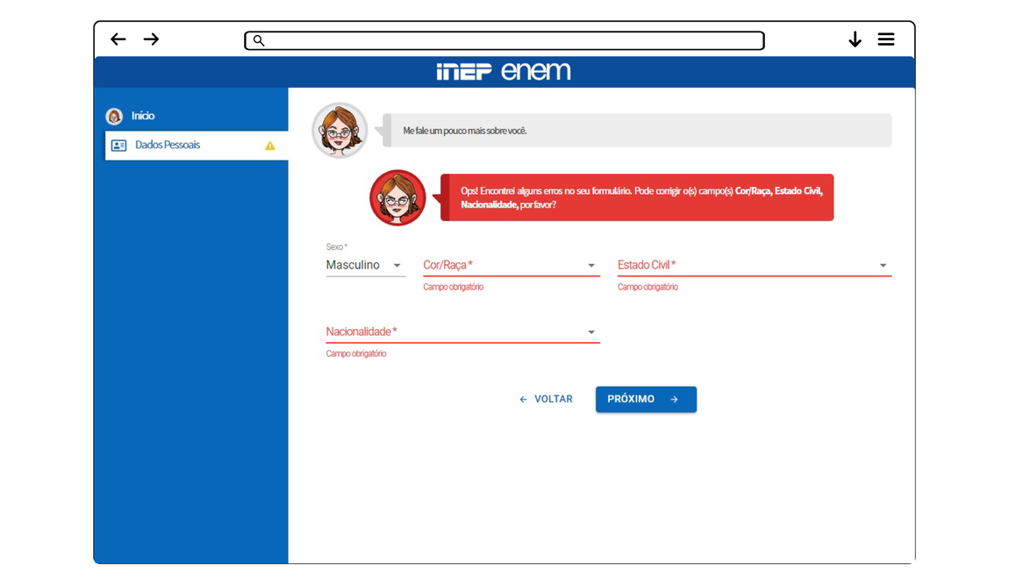Click the search magnifier icon

point(259,40)
